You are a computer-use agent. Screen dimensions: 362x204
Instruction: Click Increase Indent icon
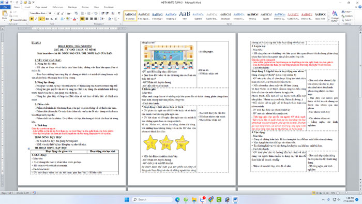coord(107,13)
